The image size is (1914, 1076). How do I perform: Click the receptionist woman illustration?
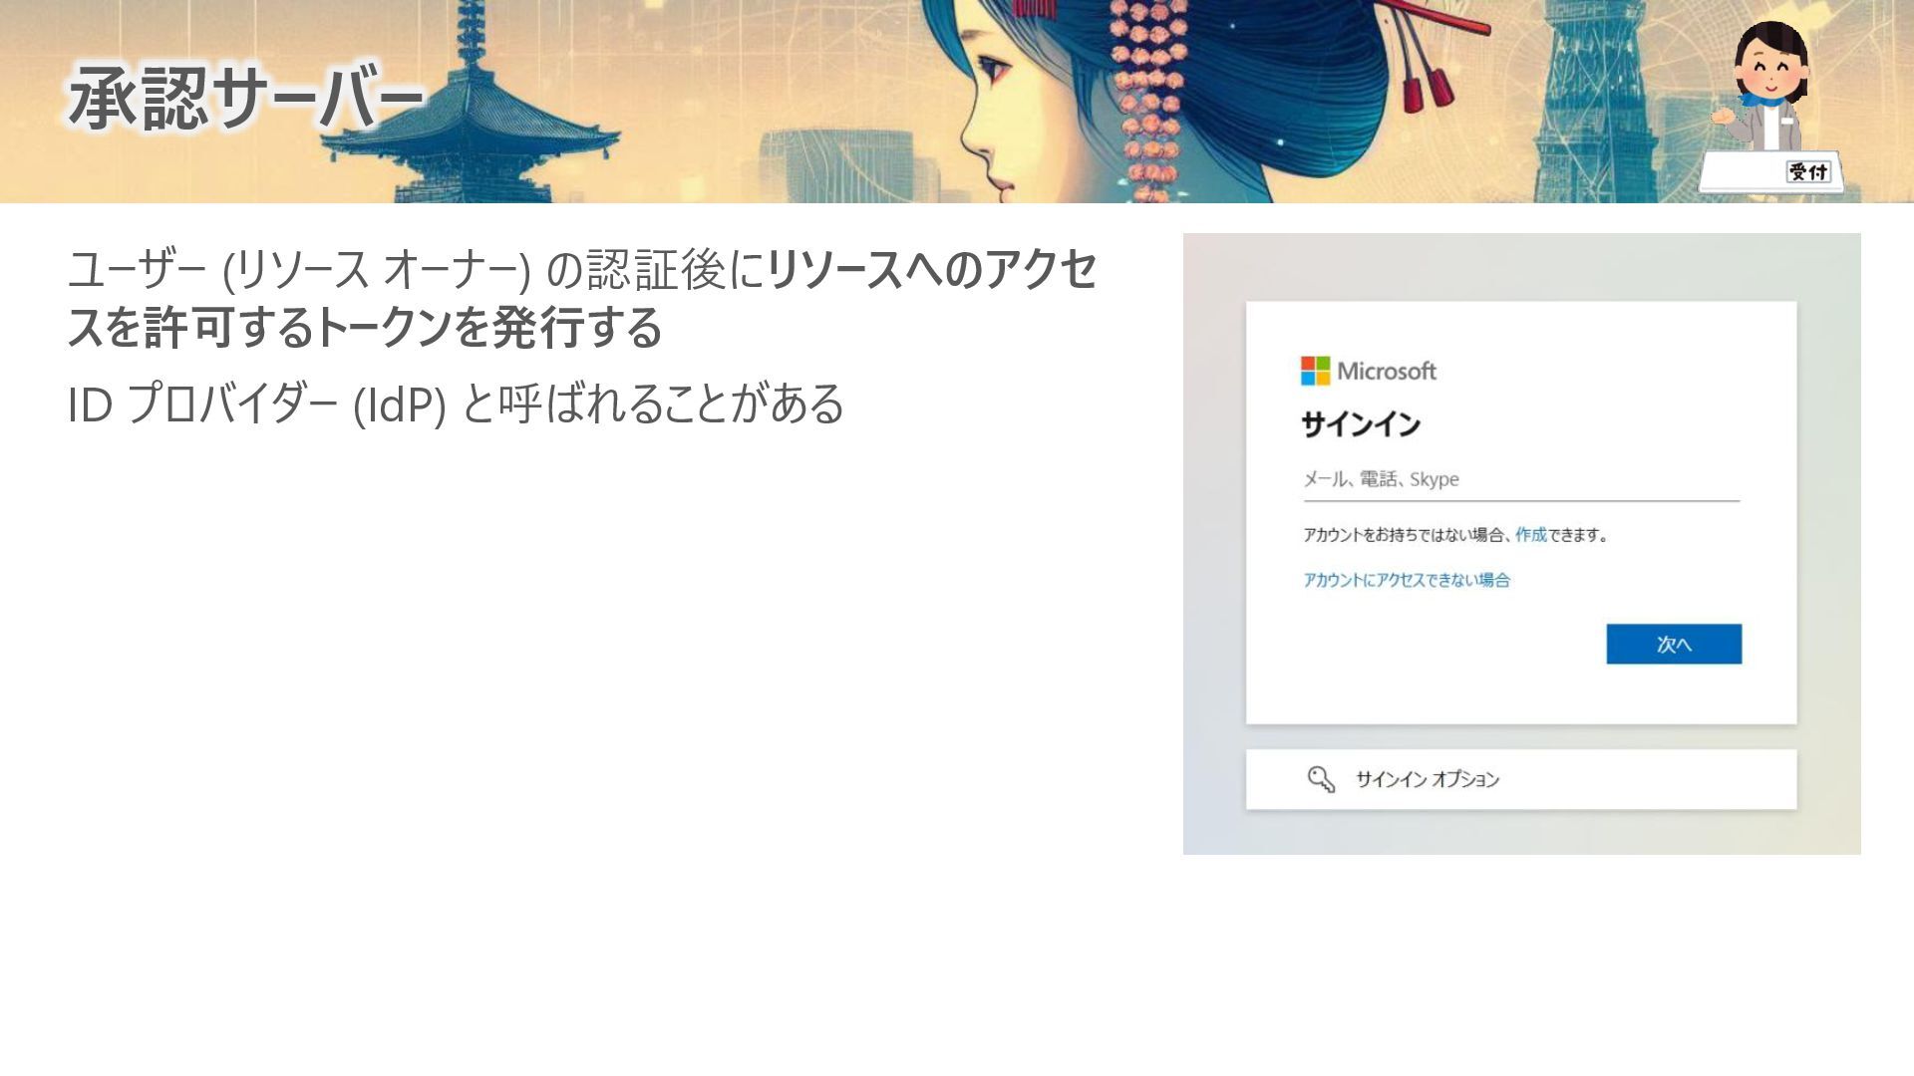click(1769, 85)
